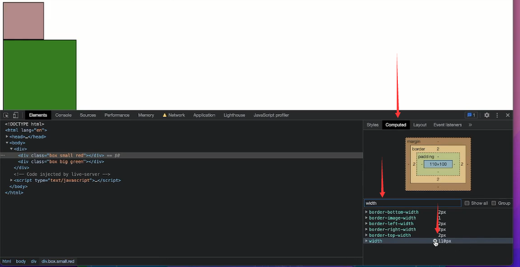Open the Layout sidebar tab
Image resolution: width=520 pixels, height=267 pixels.
(x=420, y=125)
